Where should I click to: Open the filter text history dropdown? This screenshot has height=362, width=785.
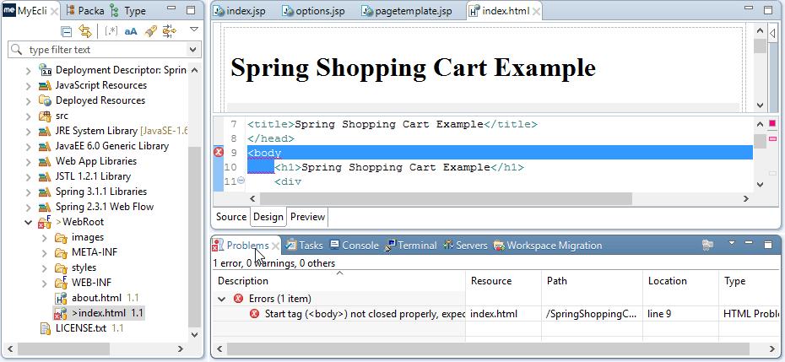point(193,50)
